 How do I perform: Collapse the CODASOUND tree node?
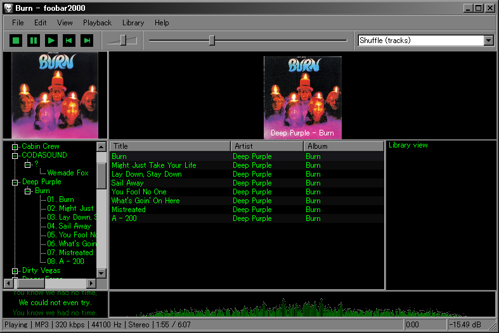click(15, 156)
